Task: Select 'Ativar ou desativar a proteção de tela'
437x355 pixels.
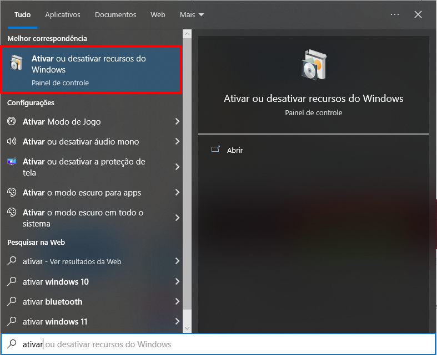Action: click(x=92, y=167)
